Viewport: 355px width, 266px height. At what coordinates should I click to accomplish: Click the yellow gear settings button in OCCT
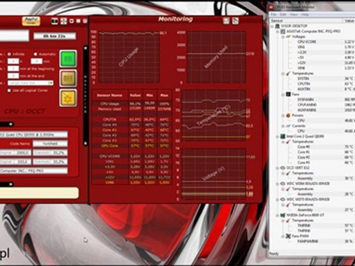[x=68, y=98]
